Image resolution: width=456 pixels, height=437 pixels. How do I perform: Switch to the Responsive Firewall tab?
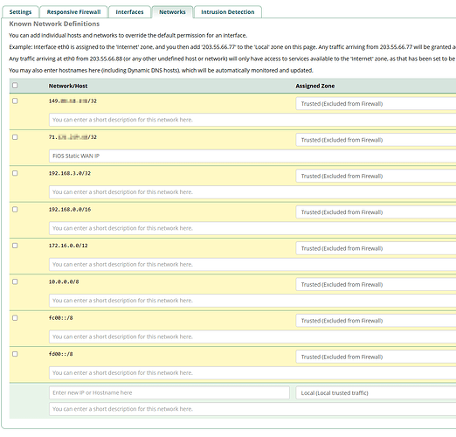[x=73, y=12]
